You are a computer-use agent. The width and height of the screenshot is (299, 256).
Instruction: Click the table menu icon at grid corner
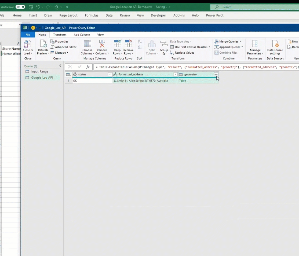tap(68, 74)
